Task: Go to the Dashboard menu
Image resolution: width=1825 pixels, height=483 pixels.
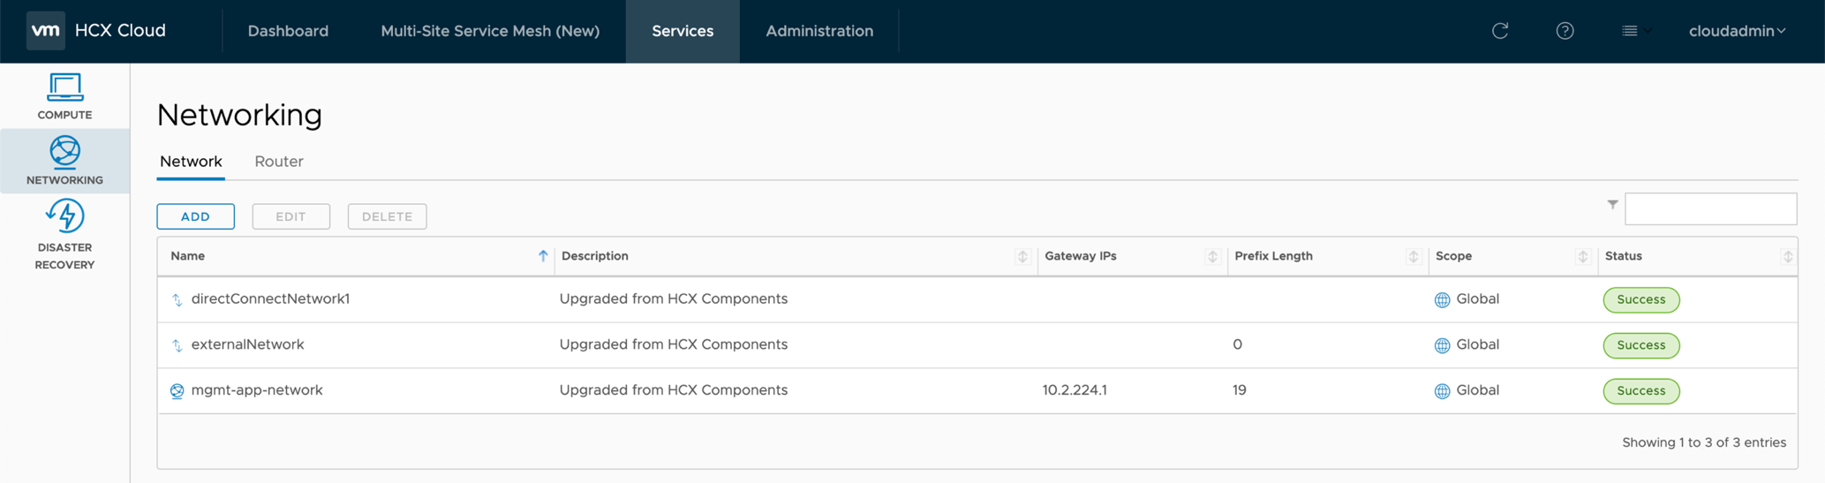Action: [288, 31]
